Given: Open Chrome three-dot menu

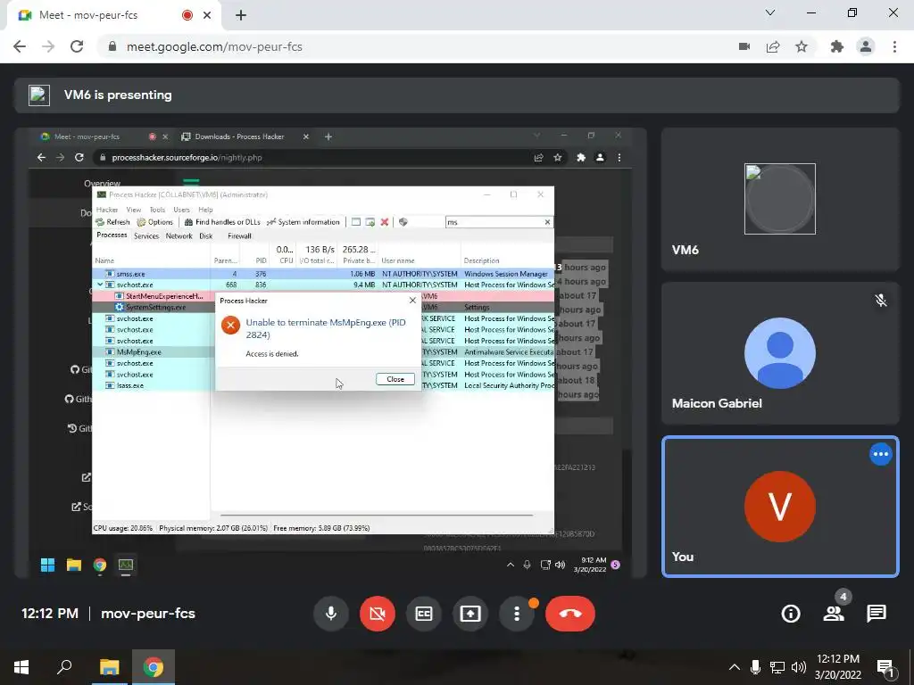Looking at the screenshot, I should click(894, 46).
